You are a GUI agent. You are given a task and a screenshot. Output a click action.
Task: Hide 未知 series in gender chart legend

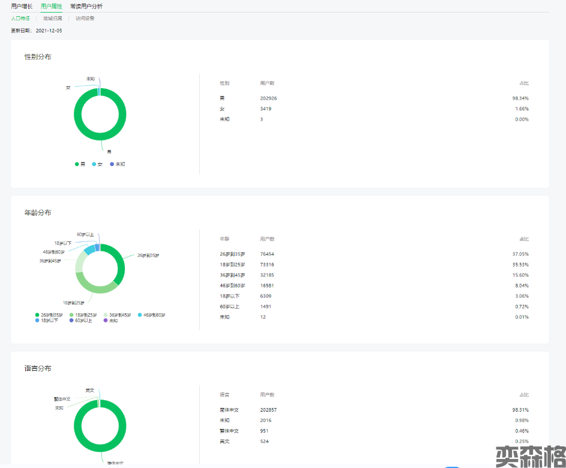pyautogui.click(x=117, y=164)
